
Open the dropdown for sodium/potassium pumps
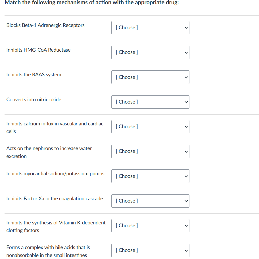pyautogui.click(x=150, y=176)
